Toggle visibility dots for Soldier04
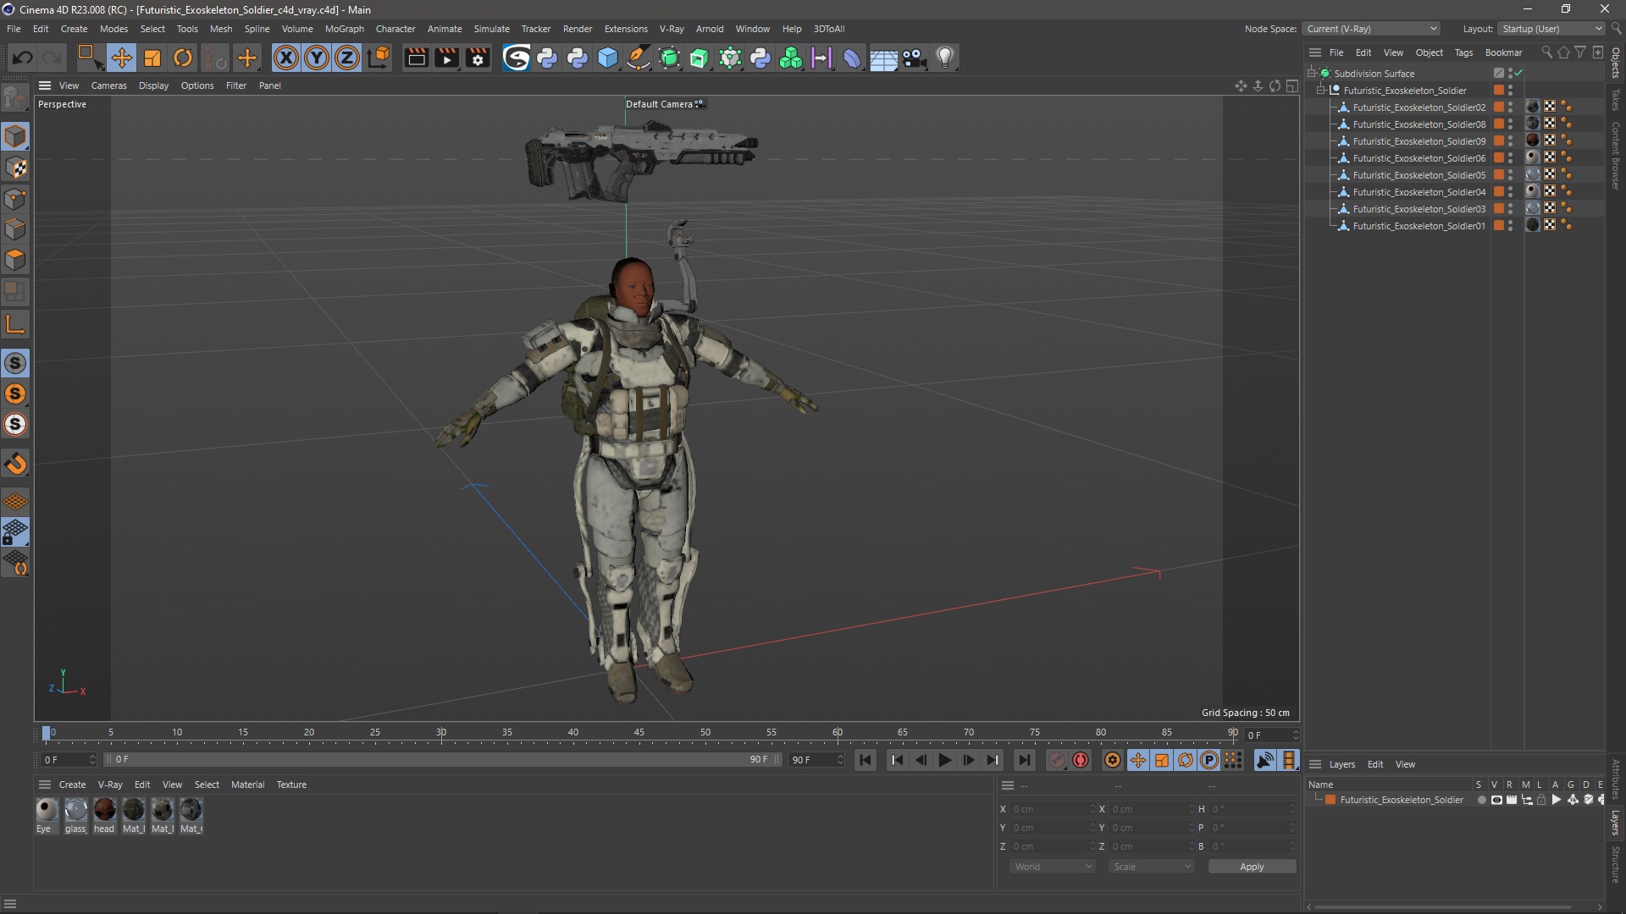The image size is (1626, 914). [x=1510, y=192]
